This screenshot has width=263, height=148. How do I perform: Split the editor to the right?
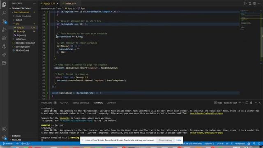[x=255, y=3]
